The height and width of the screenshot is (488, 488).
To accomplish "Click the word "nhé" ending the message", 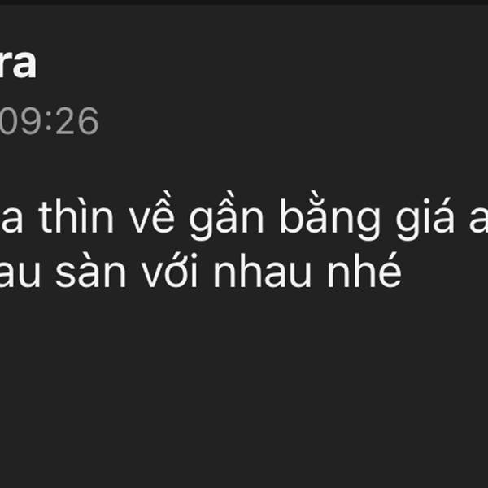I will (x=364, y=270).
